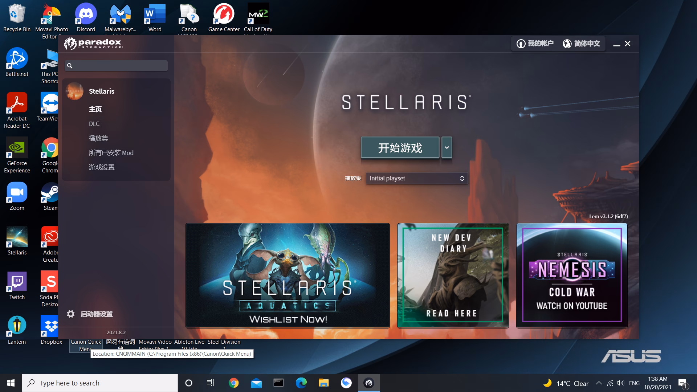Open 游戏设置 game settings
Viewport: 697px width, 392px height.
point(102,167)
